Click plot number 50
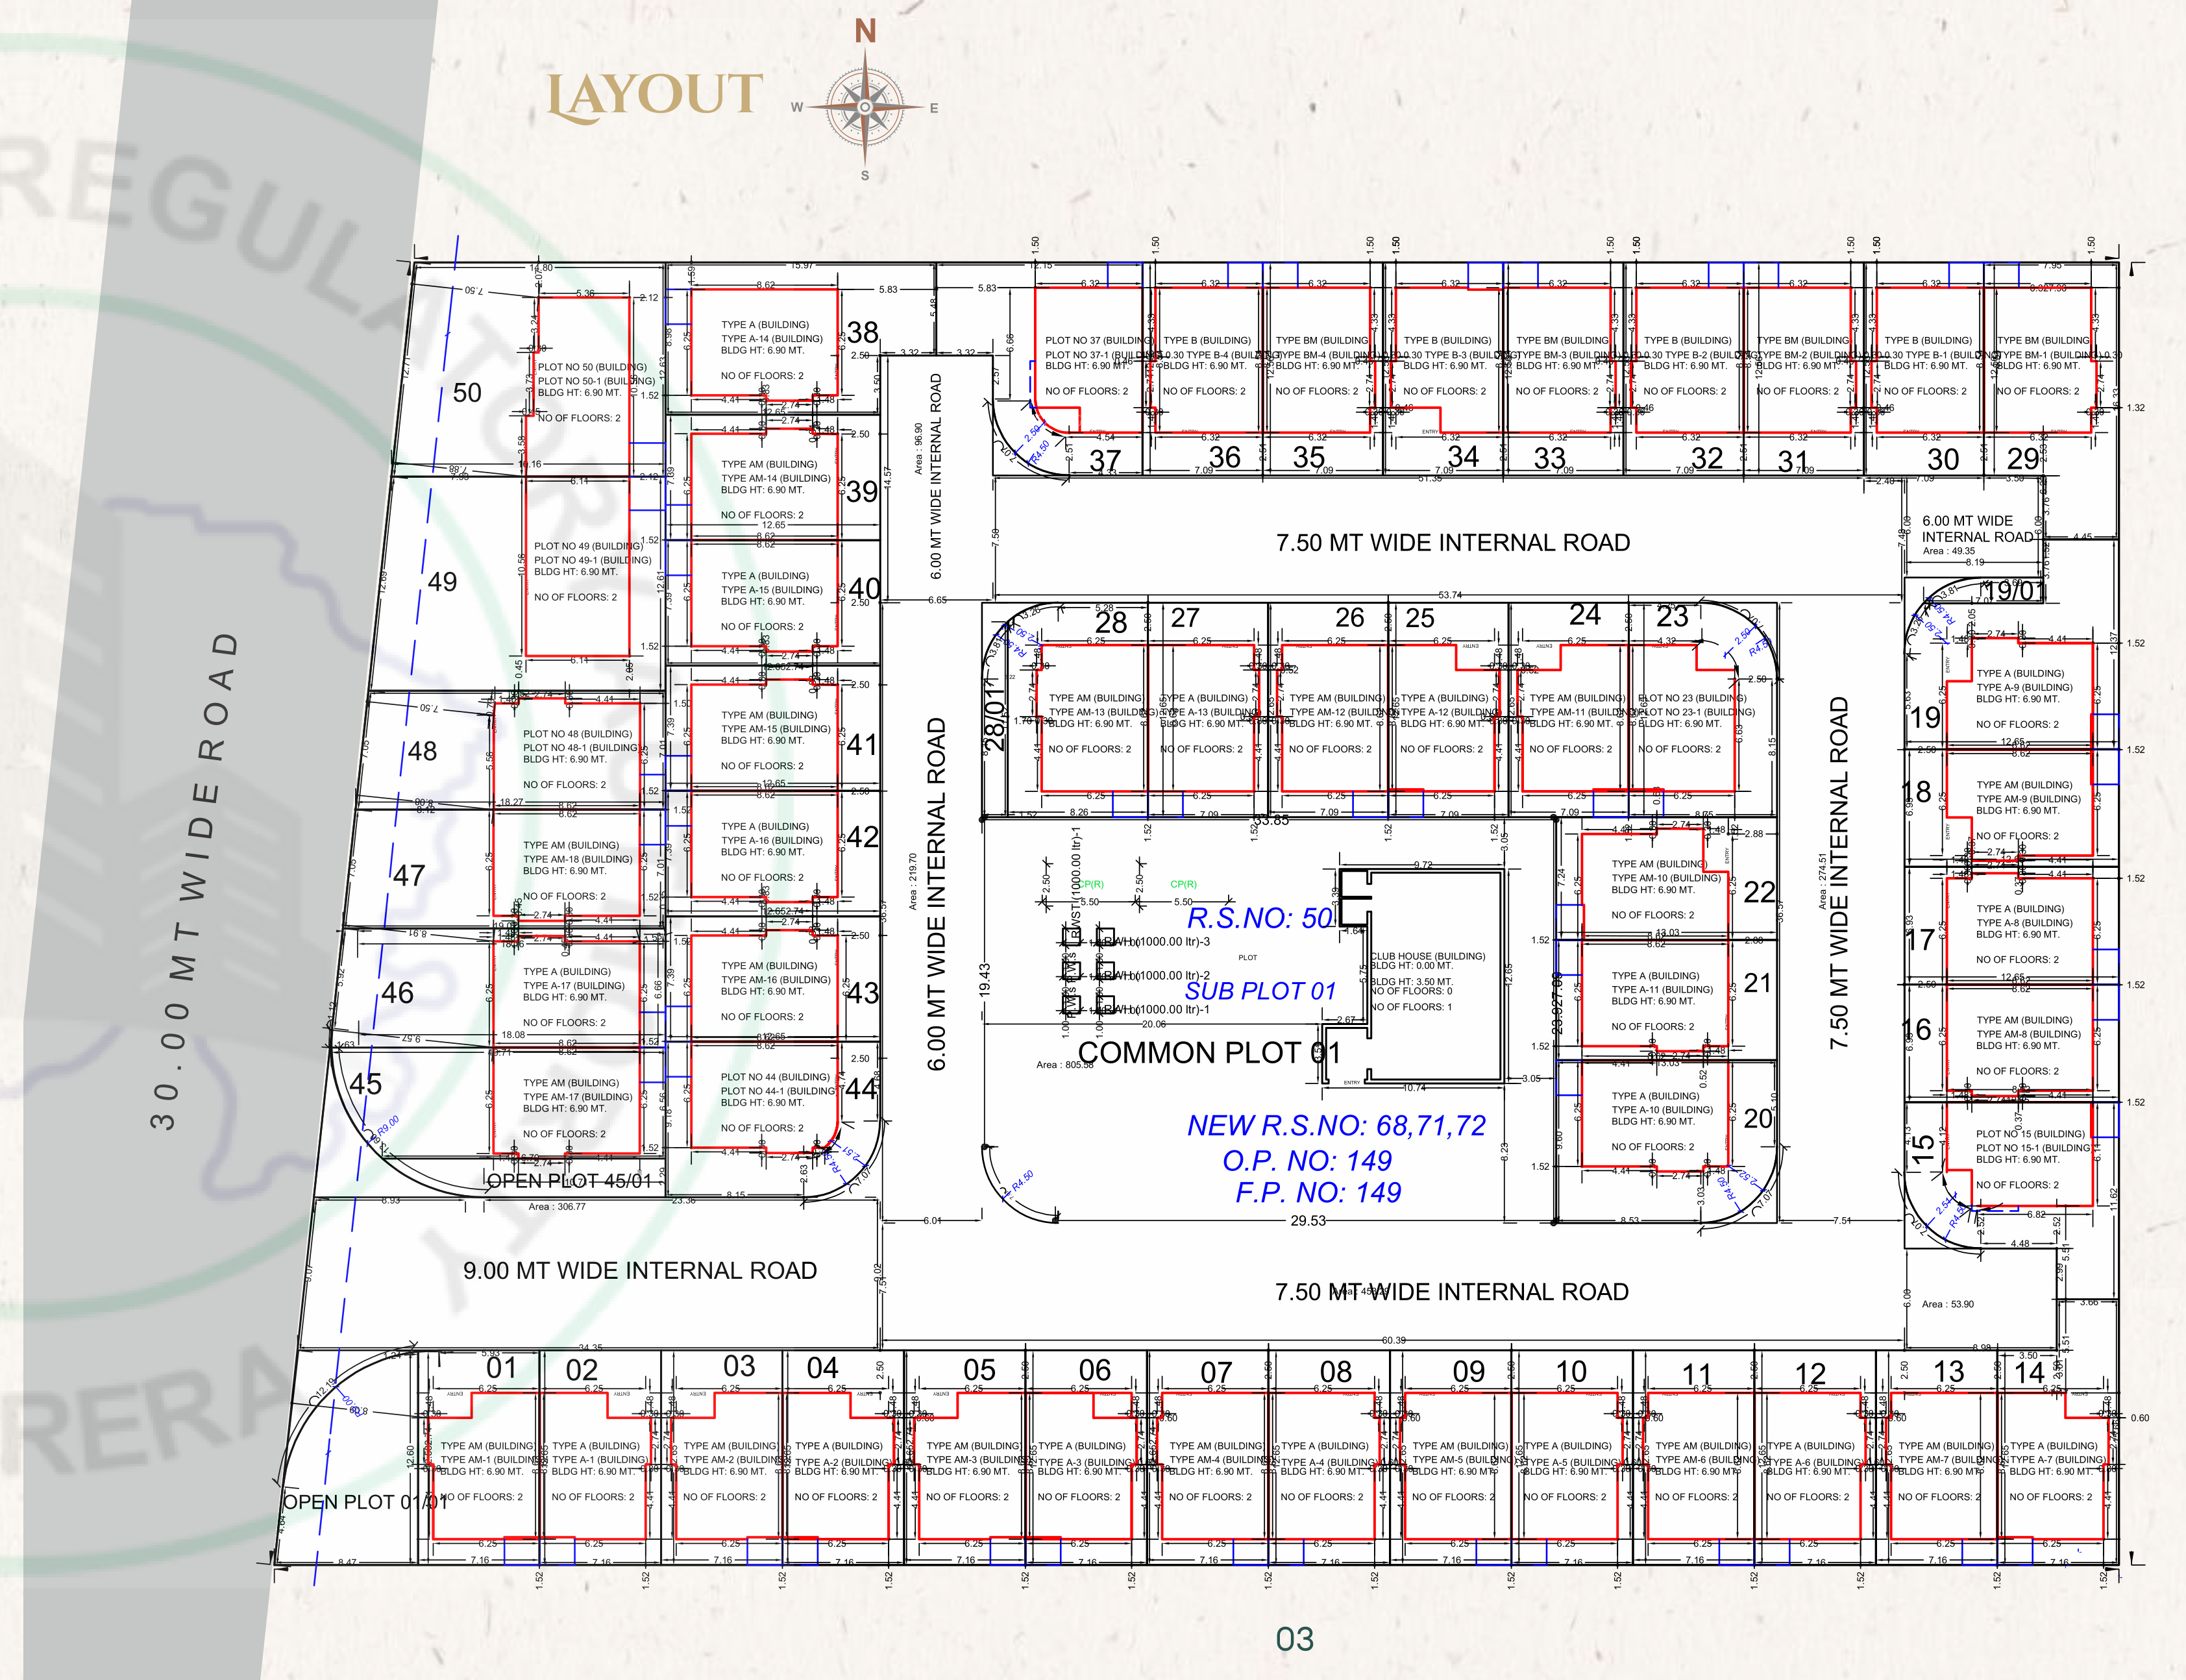 point(467,393)
